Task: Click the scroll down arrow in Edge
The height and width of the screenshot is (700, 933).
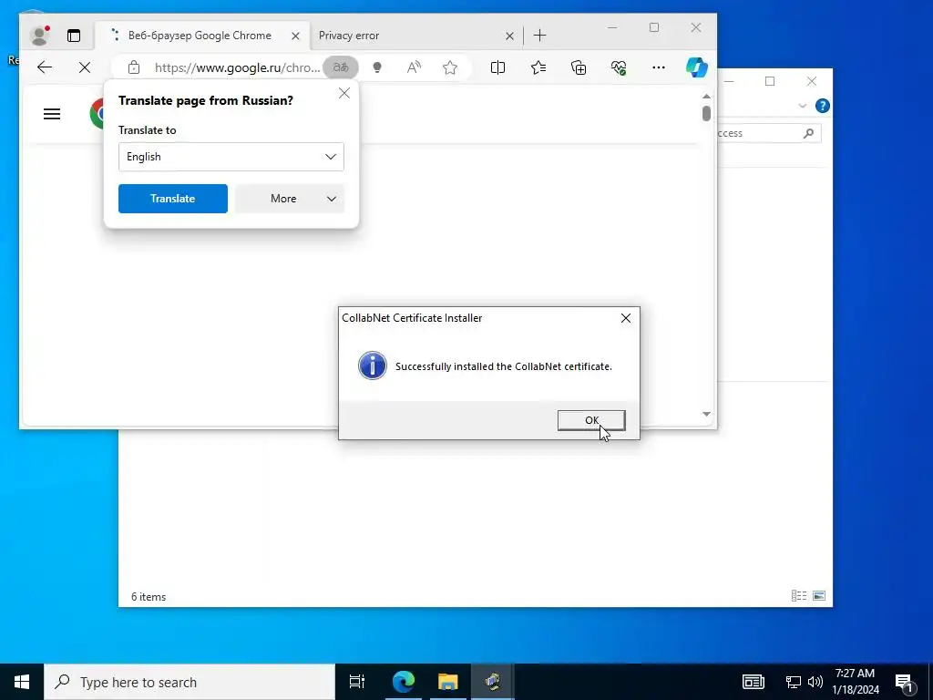Action: click(706, 414)
